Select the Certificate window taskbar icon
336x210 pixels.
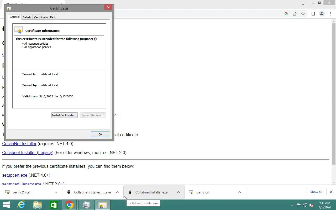(x=103, y=205)
